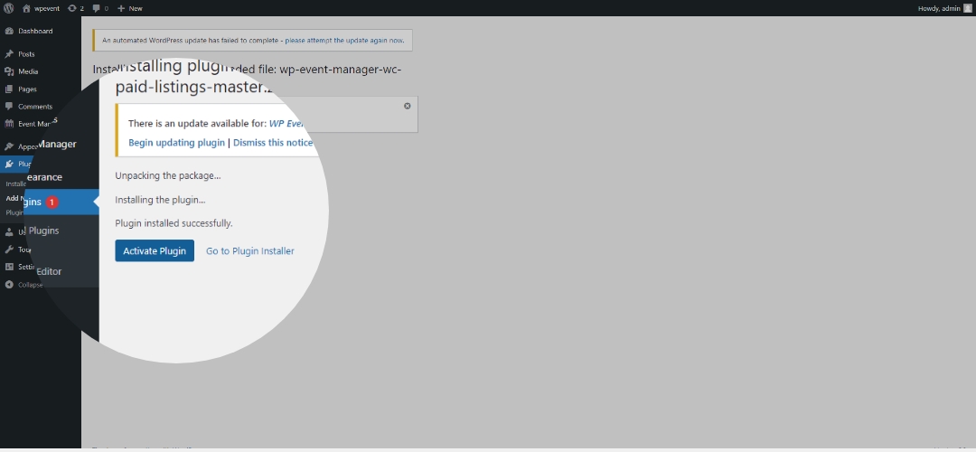This screenshot has height=452, width=976.
Task: Click 'Unpacking the package...' text
Action: click(x=168, y=175)
